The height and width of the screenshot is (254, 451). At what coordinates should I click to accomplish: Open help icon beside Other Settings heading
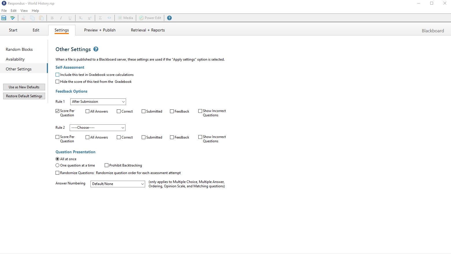click(x=96, y=49)
